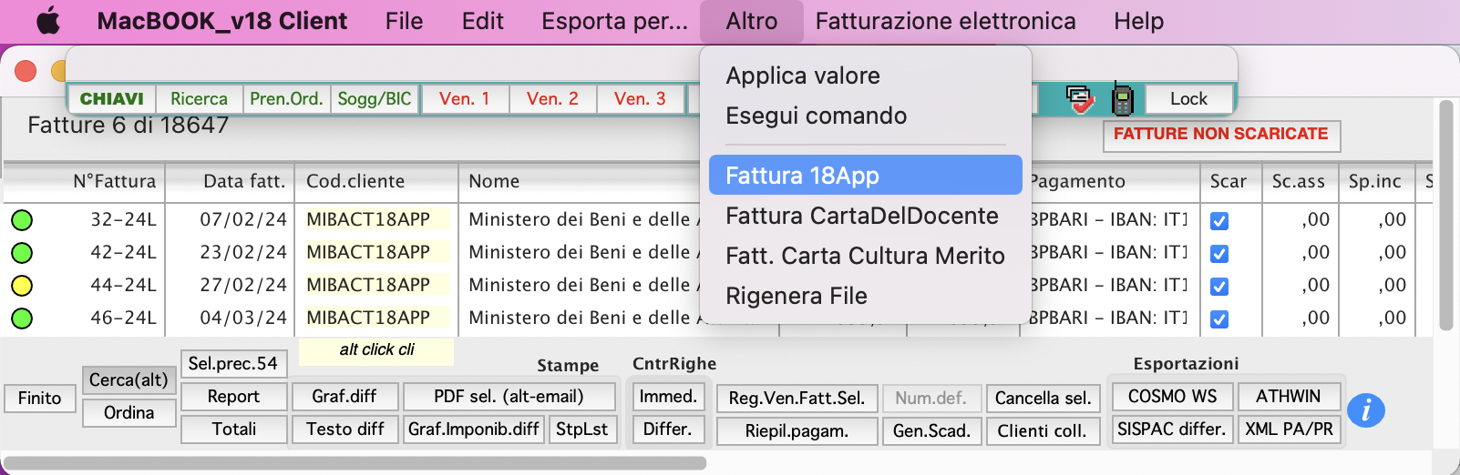Screen dimensions: 1460x475
Task: Choose Applica valore from Altro menu
Action: pos(865,76)
